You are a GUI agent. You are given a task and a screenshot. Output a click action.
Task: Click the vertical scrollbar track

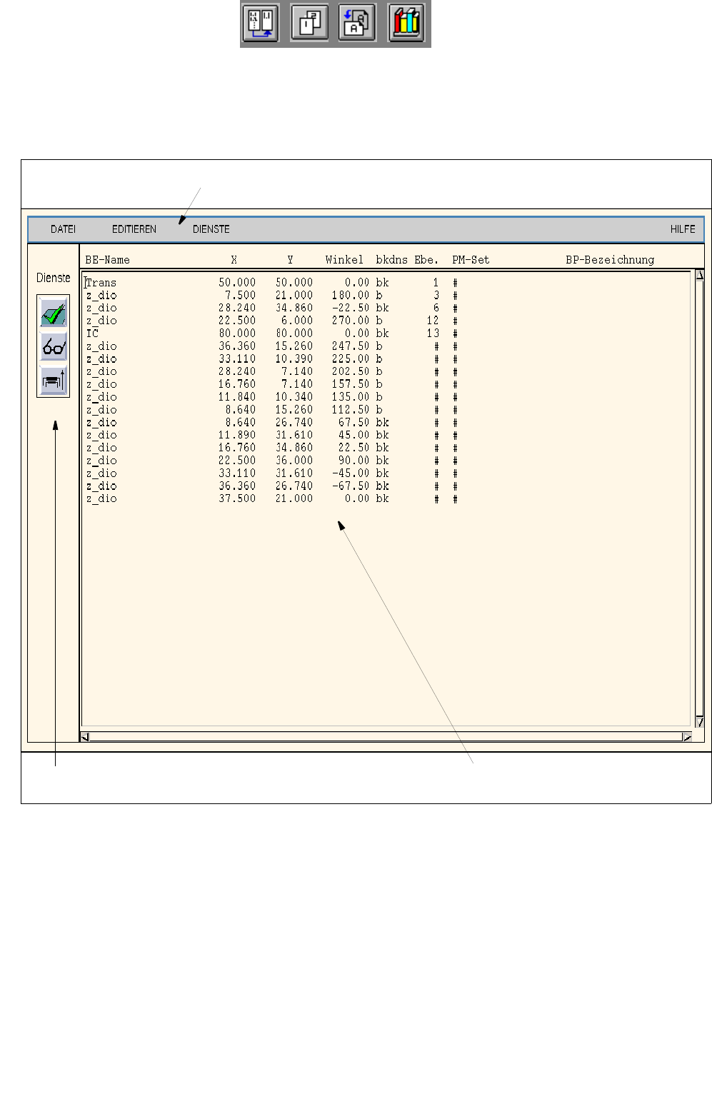click(700, 498)
